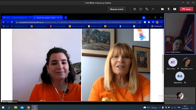Open the Apps bookmark shortcut

tap(6, 26)
